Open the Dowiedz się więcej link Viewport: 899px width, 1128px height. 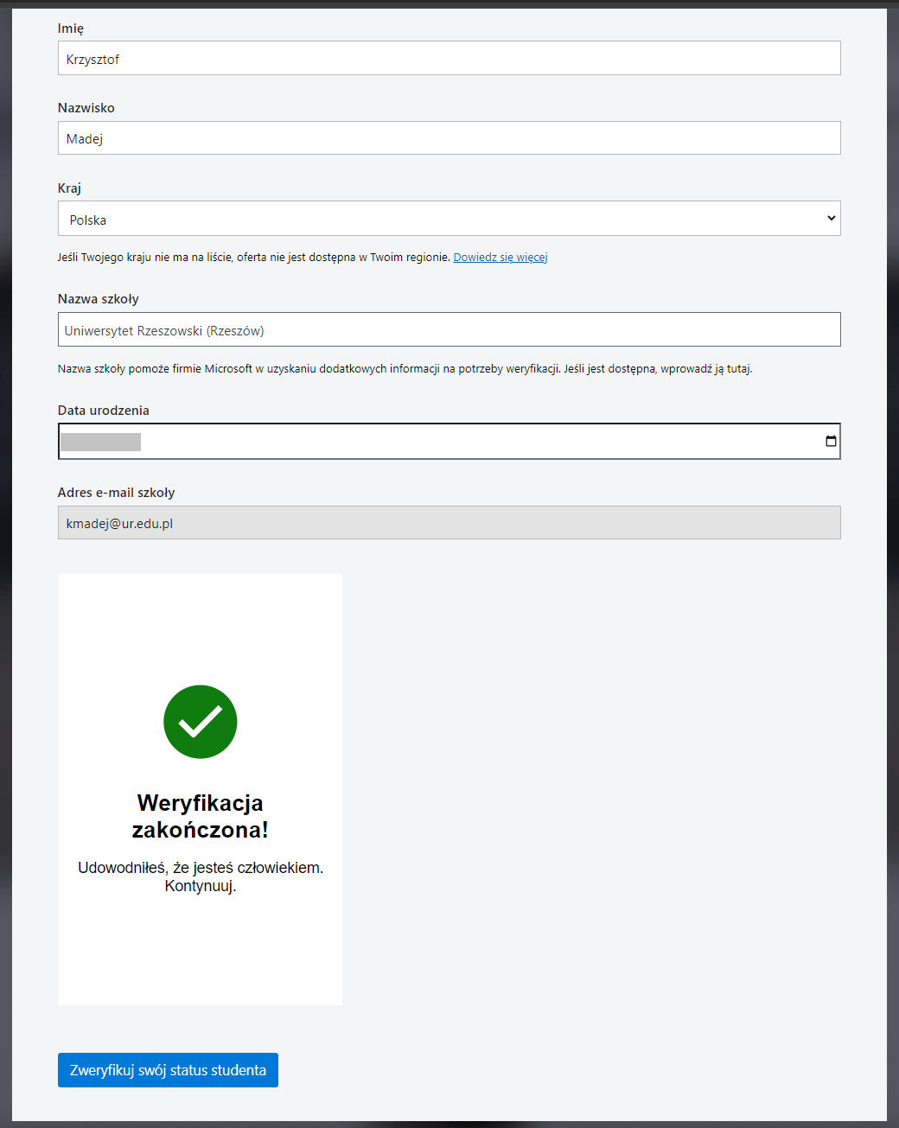(x=500, y=257)
